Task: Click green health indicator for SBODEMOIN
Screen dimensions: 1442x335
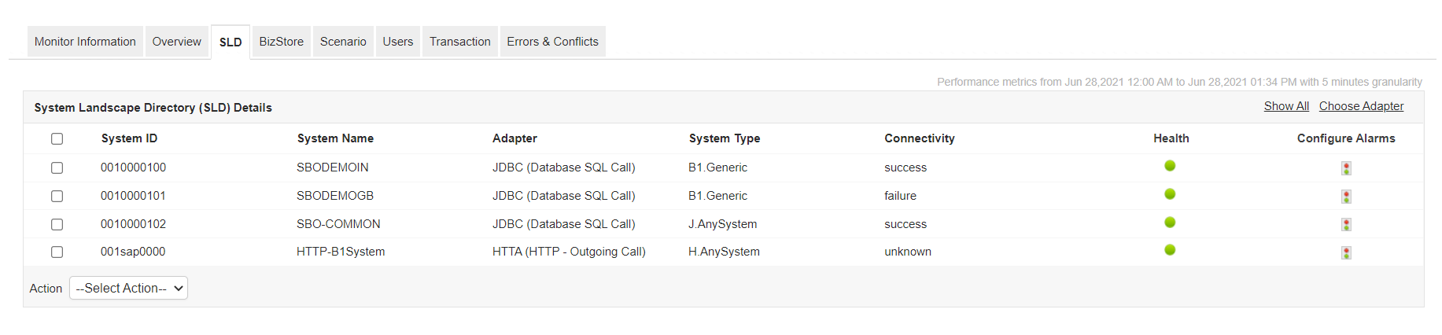Action: (1170, 166)
